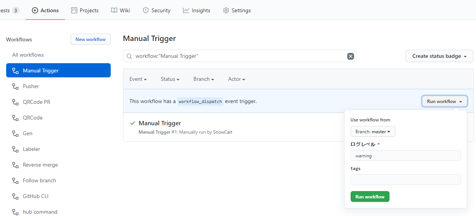
Task: Open the Actions tab
Action: 45,10
